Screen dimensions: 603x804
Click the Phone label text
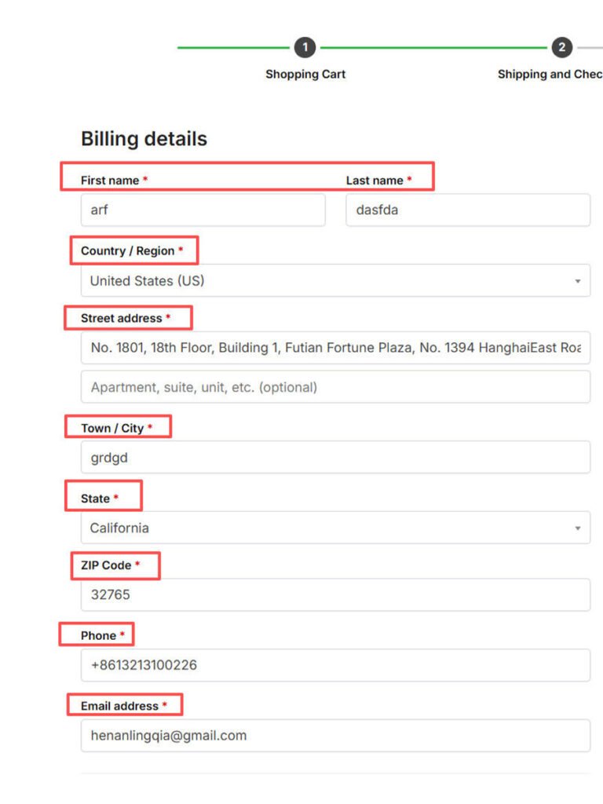coord(98,636)
